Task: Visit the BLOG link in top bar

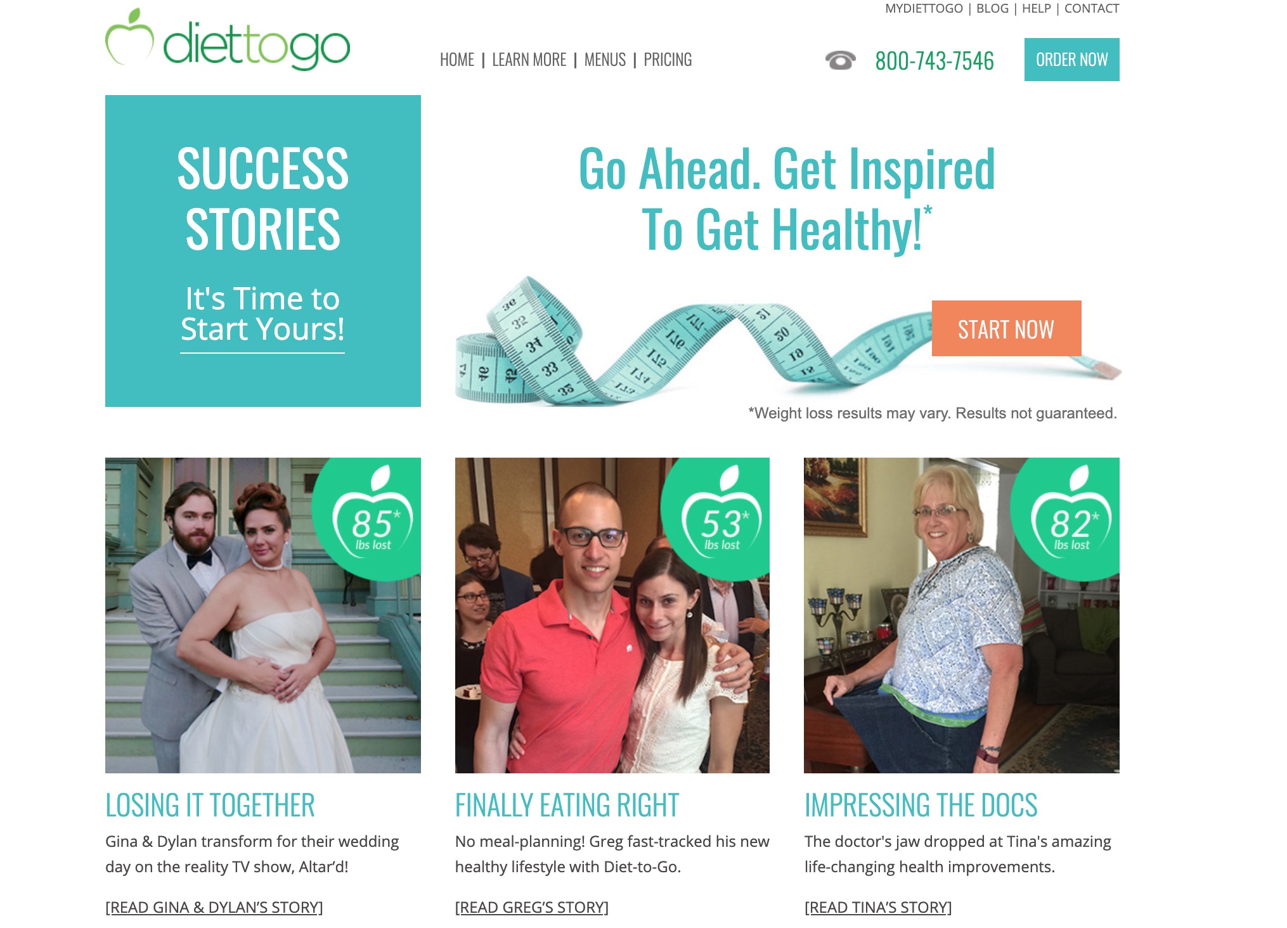Action: [992, 8]
